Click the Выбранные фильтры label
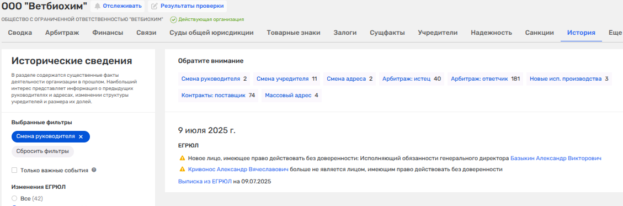623x206 pixels. pos(42,123)
